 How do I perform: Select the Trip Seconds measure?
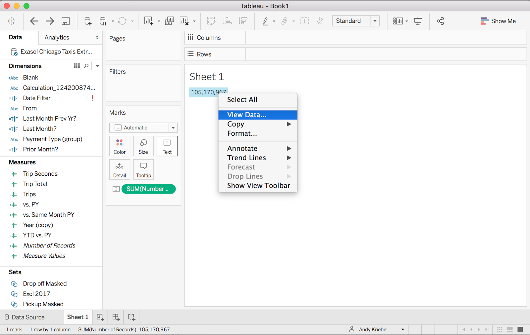click(40, 174)
